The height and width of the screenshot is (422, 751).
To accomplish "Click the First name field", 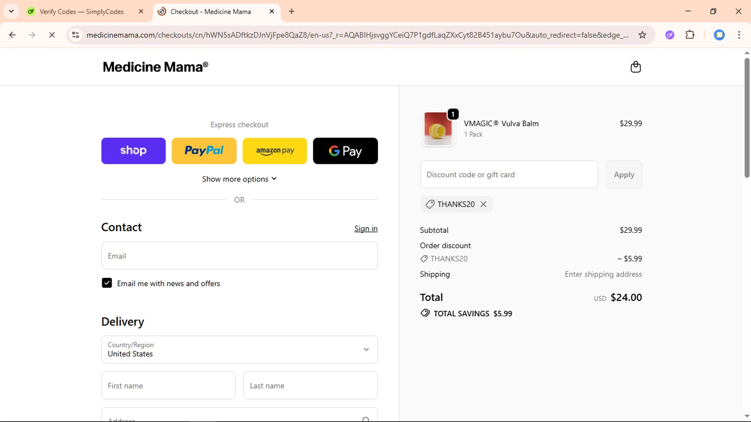I will tap(168, 385).
